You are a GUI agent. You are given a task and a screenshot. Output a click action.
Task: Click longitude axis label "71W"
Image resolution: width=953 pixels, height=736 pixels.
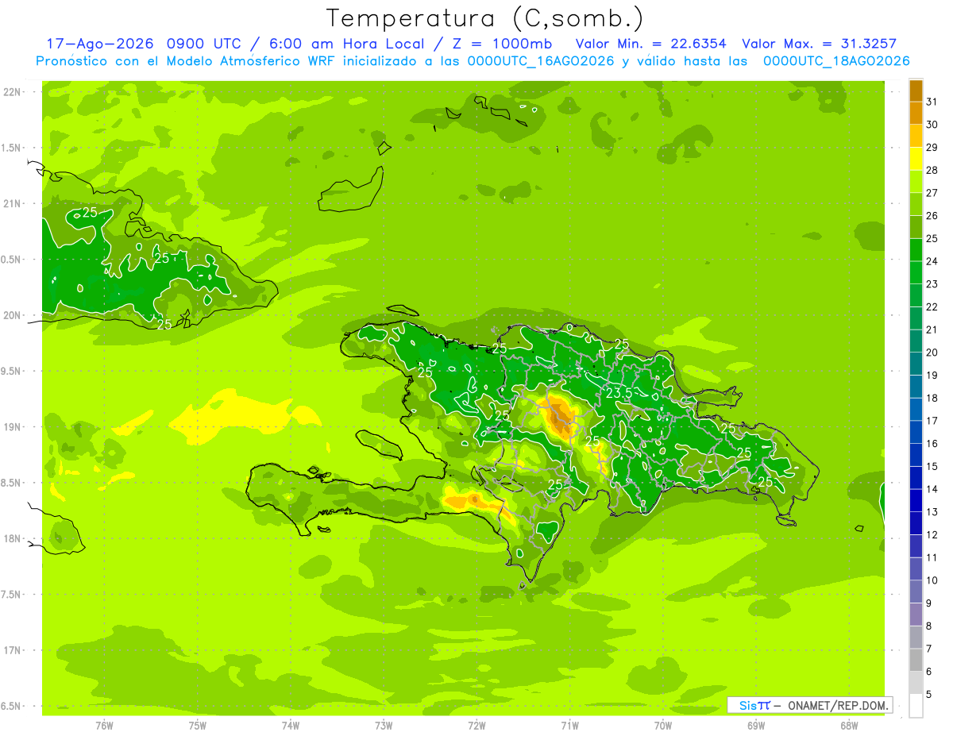[x=569, y=726]
